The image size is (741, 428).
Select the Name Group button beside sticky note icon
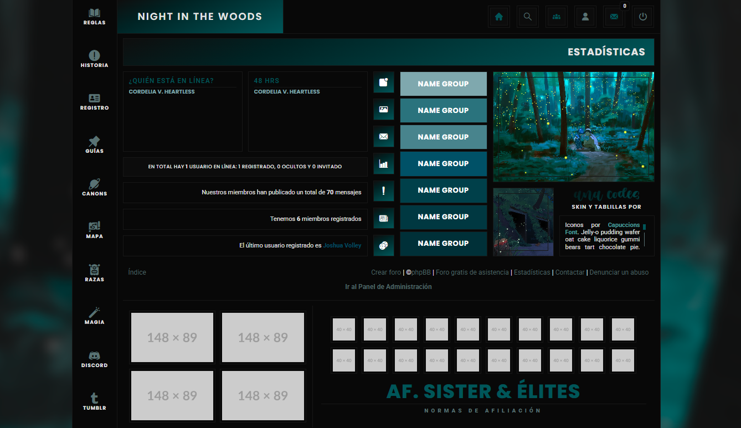(443, 84)
